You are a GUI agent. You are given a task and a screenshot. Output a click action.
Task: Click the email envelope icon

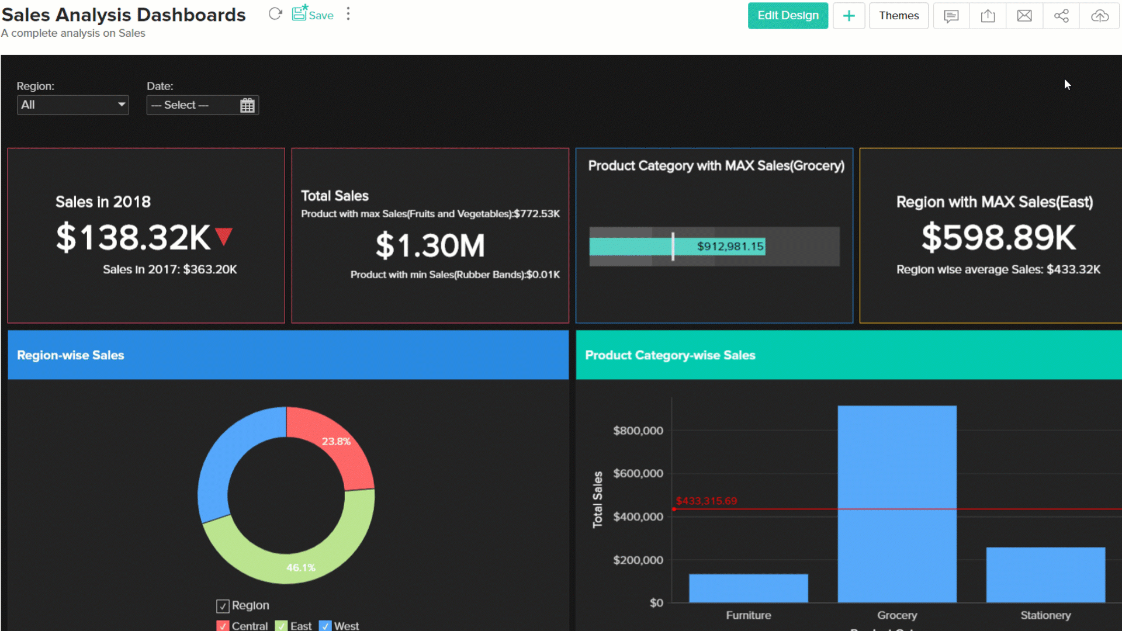1024,16
